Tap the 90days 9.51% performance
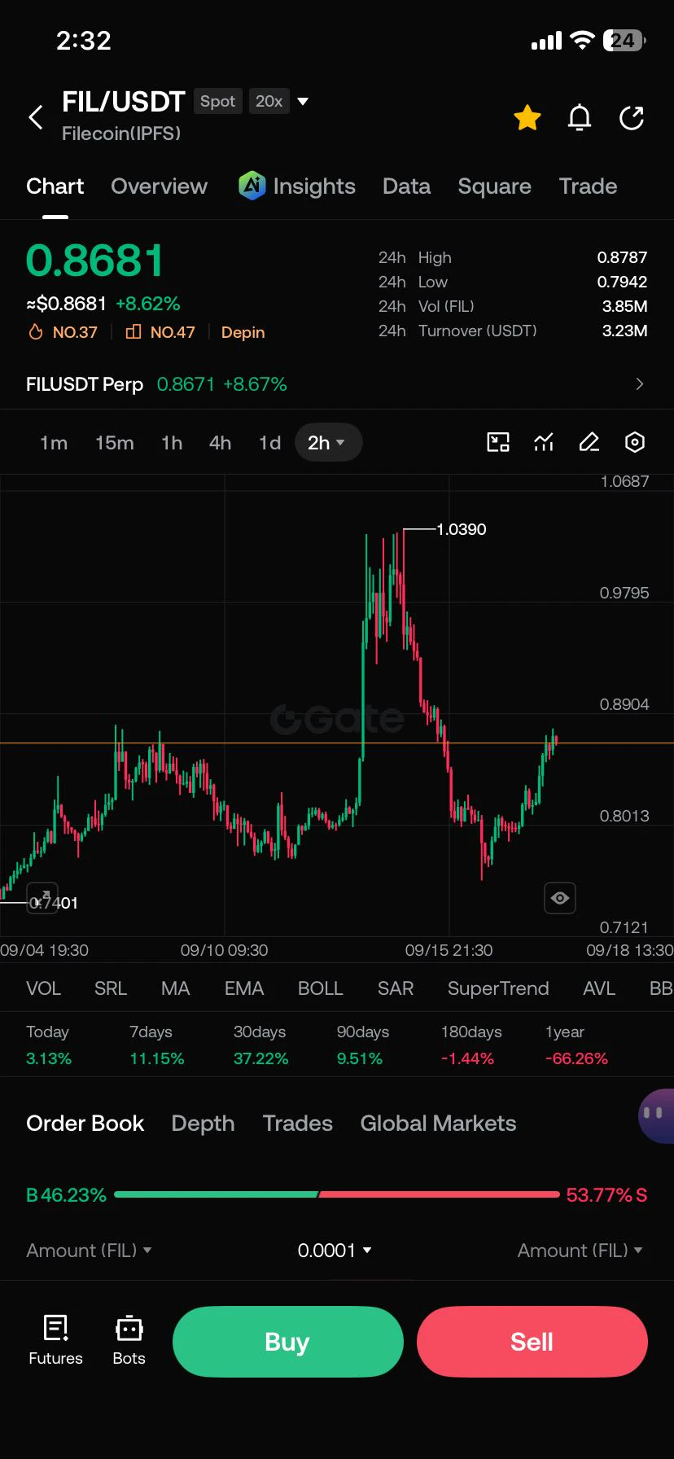674x1459 pixels. point(363,1045)
